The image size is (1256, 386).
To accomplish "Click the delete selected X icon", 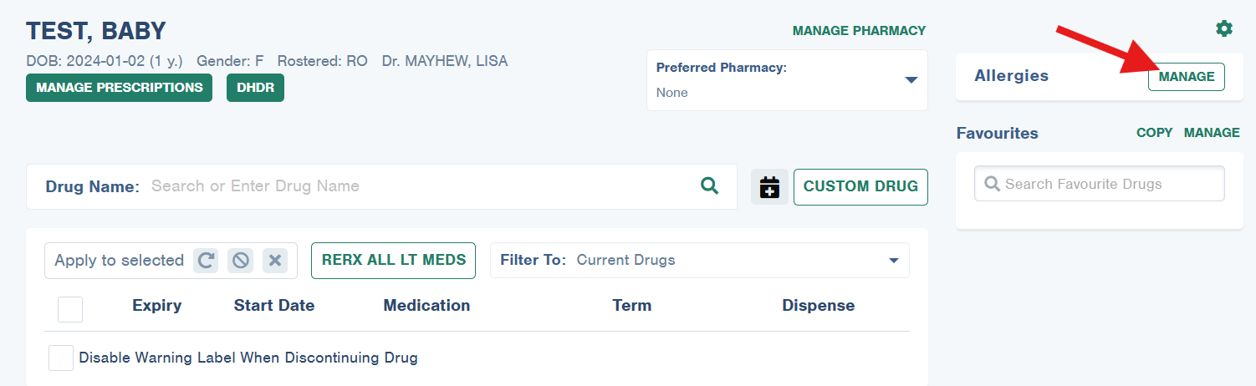I will (275, 261).
